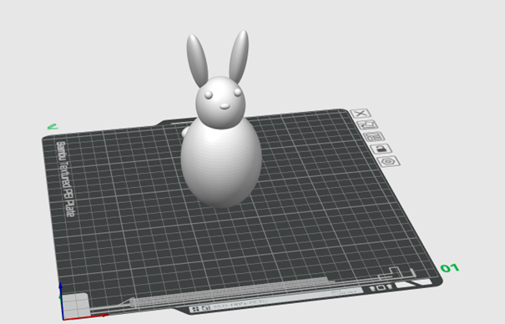Screen dimensions: 505x324
Task: Click the auto-orient plate icon
Action: 367,125
